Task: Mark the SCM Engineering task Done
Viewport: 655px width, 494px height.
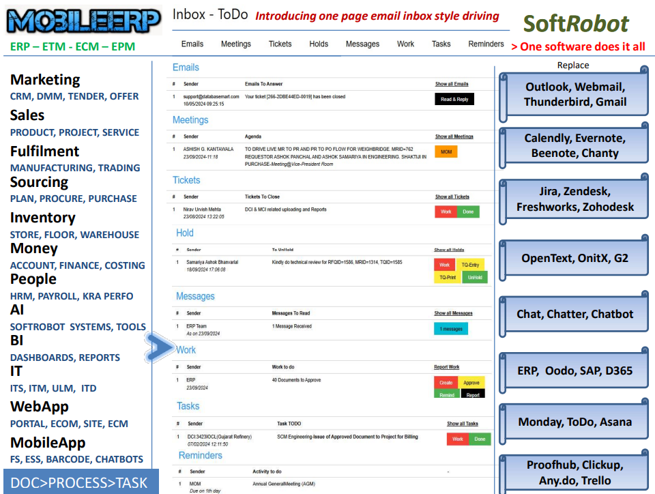Action: pos(480,439)
